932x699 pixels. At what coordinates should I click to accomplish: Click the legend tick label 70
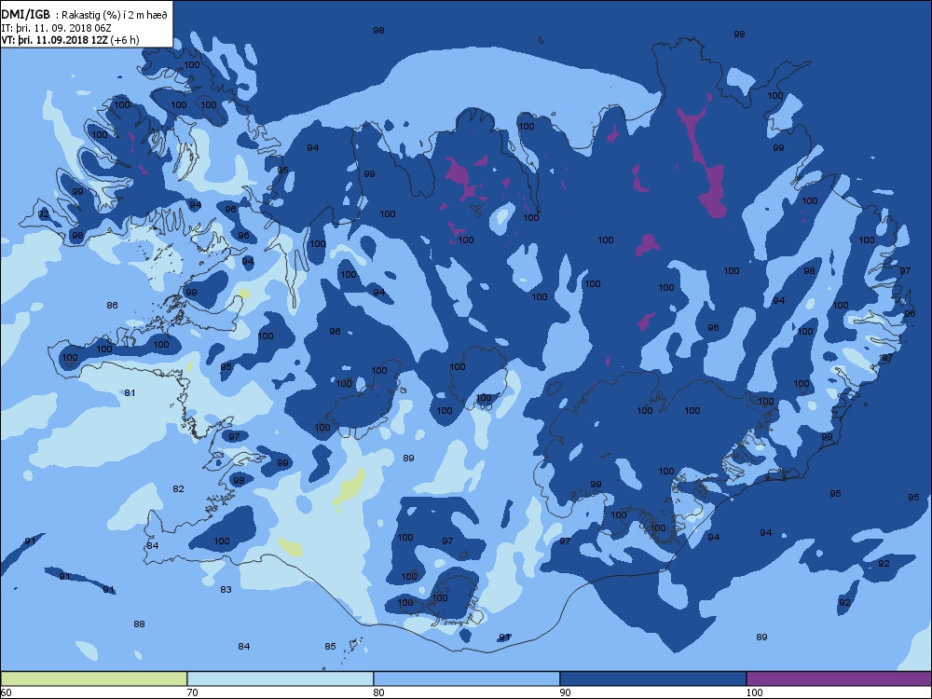(x=193, y=692)
